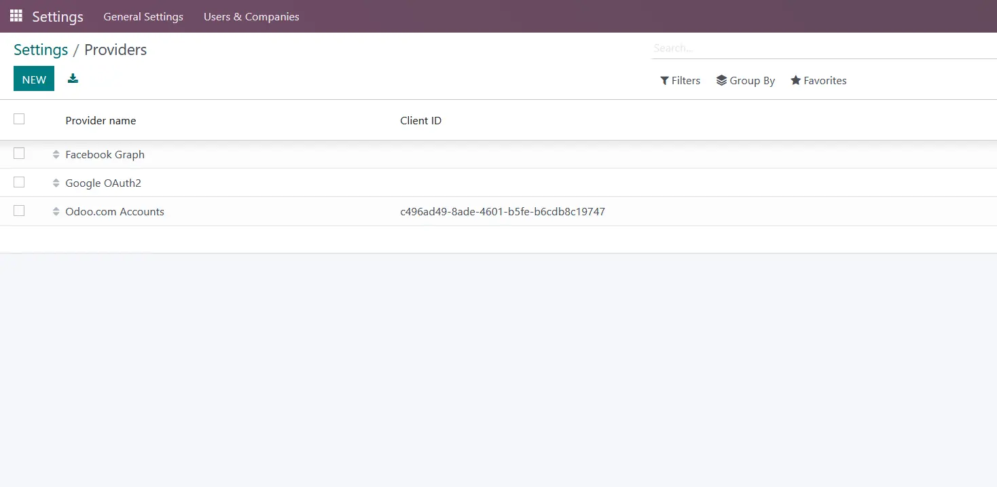Check the Facebook Graph row checkbox
997x487 pixels.
[19, 154]
